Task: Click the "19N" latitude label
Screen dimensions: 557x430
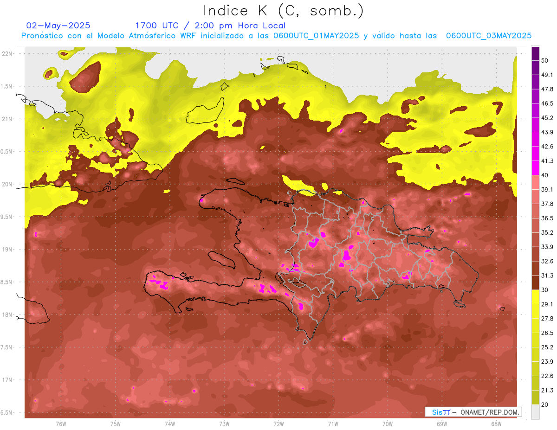Action: point(7,250)
